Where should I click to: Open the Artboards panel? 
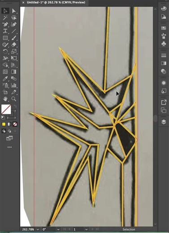point(164,110)
